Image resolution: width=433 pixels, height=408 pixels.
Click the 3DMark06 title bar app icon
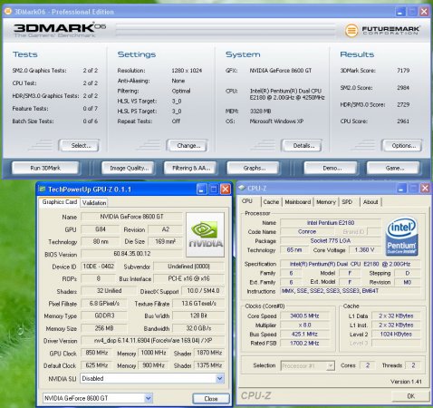pyautogui.click(x=8, y=12)
